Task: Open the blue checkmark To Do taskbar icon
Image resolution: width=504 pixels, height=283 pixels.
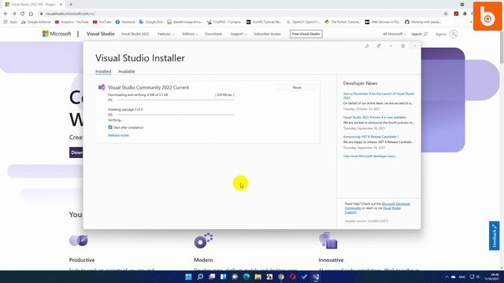Action: (304, 277)
